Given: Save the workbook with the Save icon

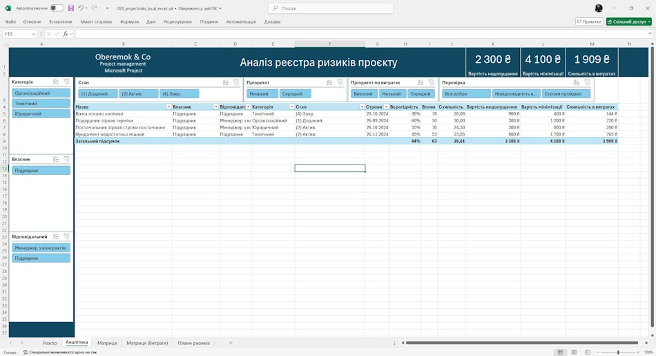Looking at the screenshot, I should pyautogui.click(x=71, y=8).
